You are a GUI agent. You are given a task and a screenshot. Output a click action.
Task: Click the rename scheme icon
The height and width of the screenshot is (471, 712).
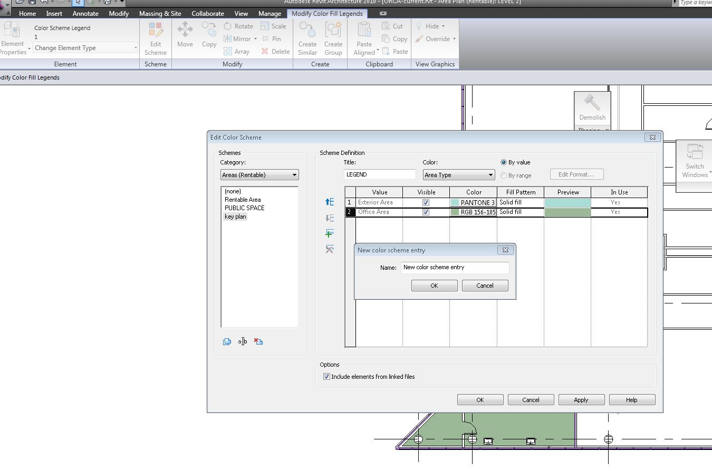(x=243, y=341)
